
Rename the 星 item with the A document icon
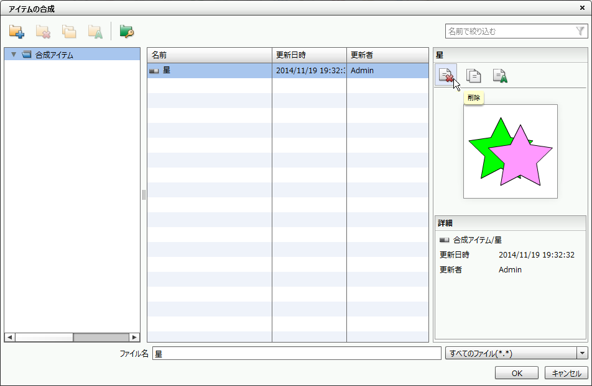[x=499, y=74]
